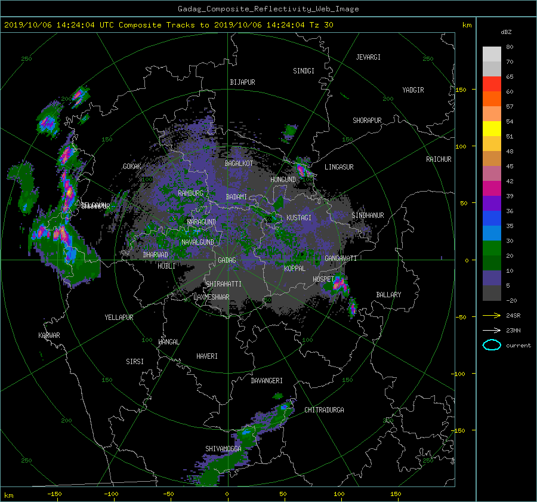
Task: Click the storm cell west of BALLARY
Action: coord(353,307)
